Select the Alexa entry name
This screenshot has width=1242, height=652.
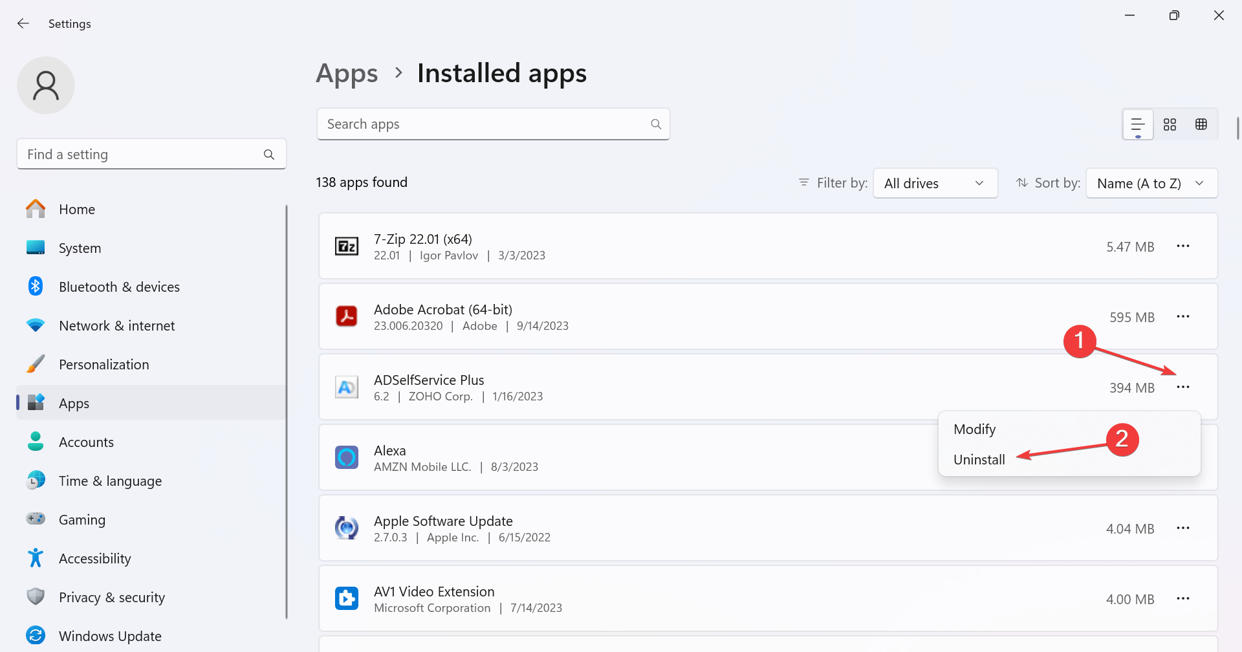(390, 450)
